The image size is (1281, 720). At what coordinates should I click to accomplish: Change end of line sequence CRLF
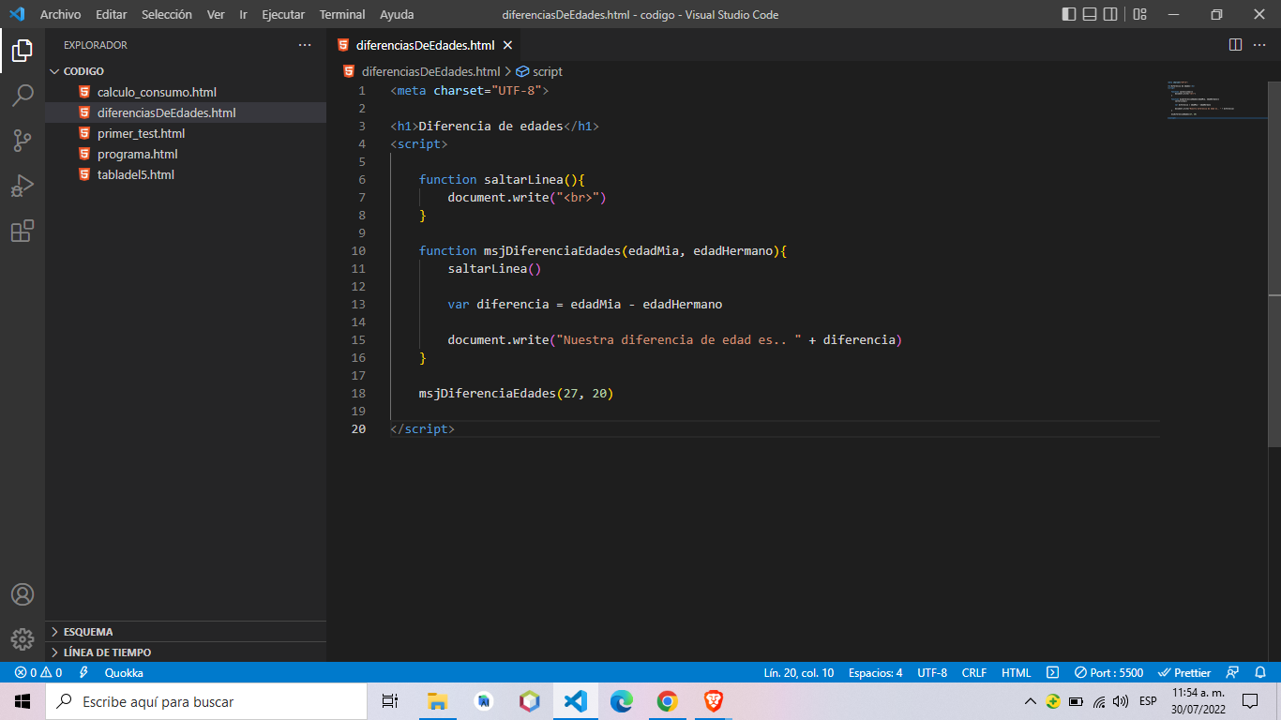coord(974,672)
